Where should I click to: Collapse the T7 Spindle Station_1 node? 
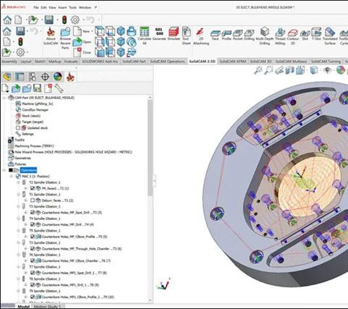click(19, 267)
